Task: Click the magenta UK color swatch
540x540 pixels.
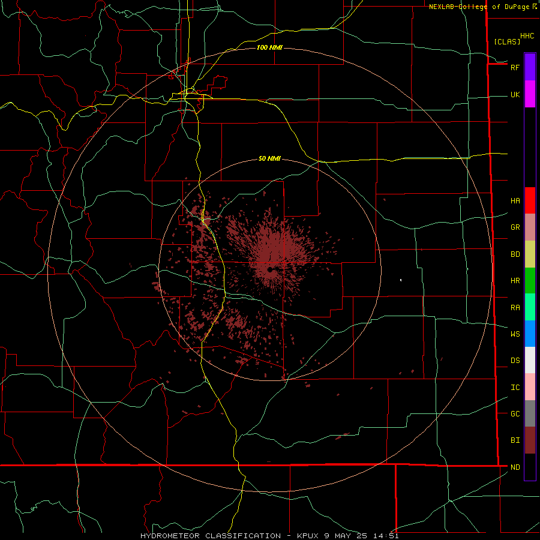Action: pos(530,94)
